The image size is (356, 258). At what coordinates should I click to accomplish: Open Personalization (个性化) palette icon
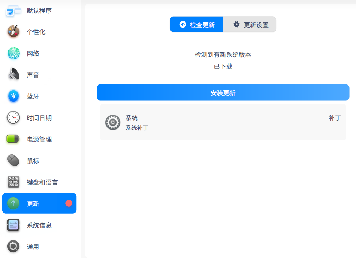(14, 32)
